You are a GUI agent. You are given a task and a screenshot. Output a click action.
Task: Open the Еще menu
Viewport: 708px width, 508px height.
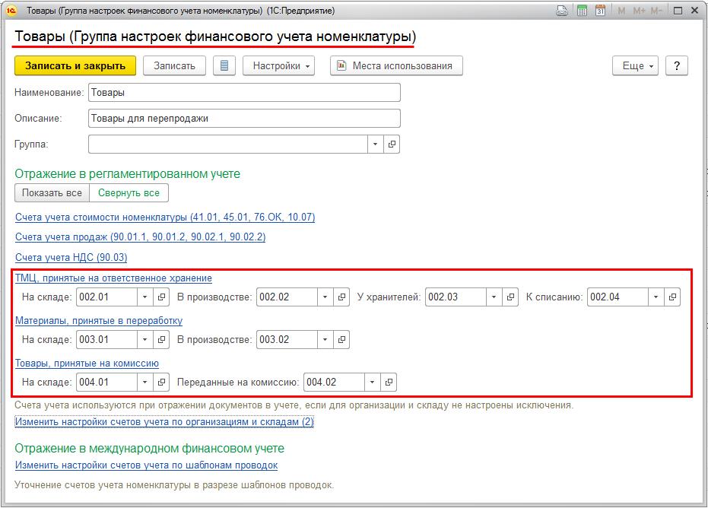pyautogui.click(x=635, y=66)
